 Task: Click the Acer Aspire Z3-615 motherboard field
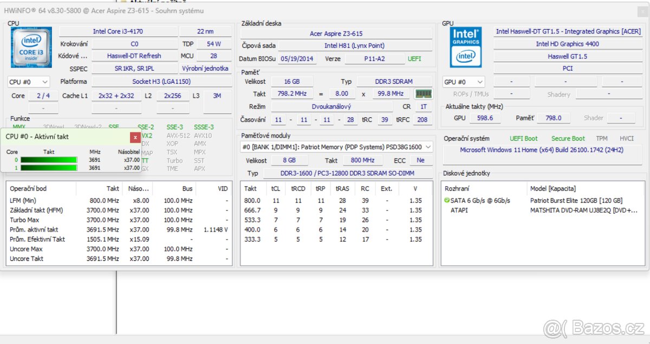click(336, 34)
